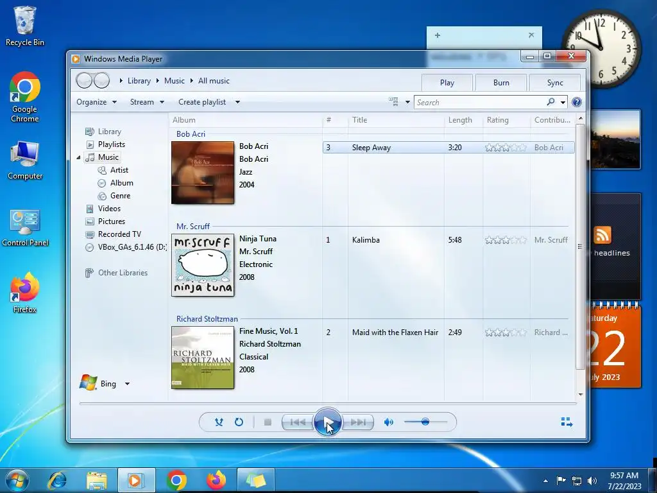Click the Stop playback button
The image size is (657, 493).
[268, 422]
